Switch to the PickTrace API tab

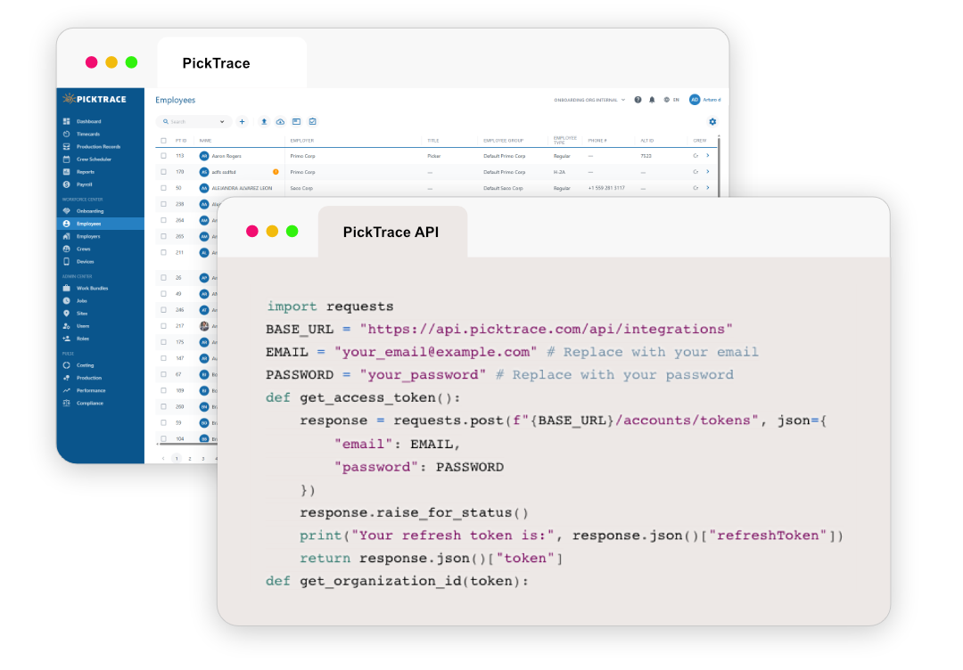tap(391, 232)
